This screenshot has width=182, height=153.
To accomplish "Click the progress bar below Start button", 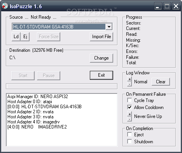I will point(62,86).
